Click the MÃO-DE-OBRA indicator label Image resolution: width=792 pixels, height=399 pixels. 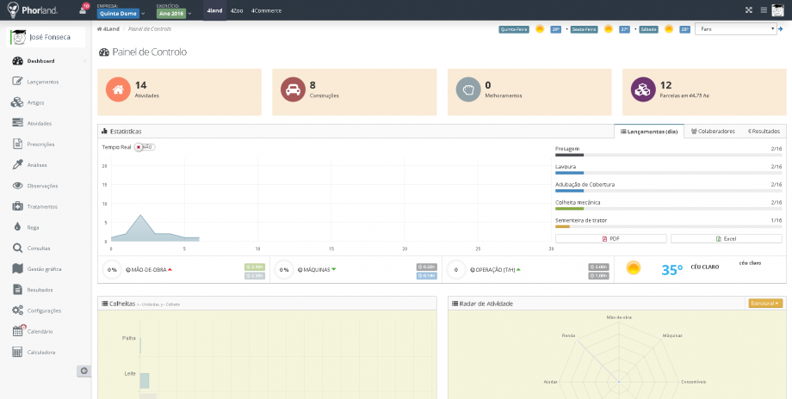pos(149,270)
